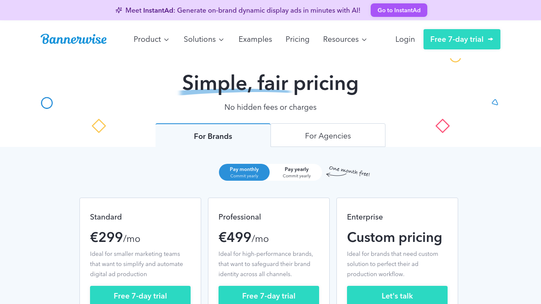Click the yellow diamond decoration
This screenshot has height=304, width=541.
coord(99,126)
